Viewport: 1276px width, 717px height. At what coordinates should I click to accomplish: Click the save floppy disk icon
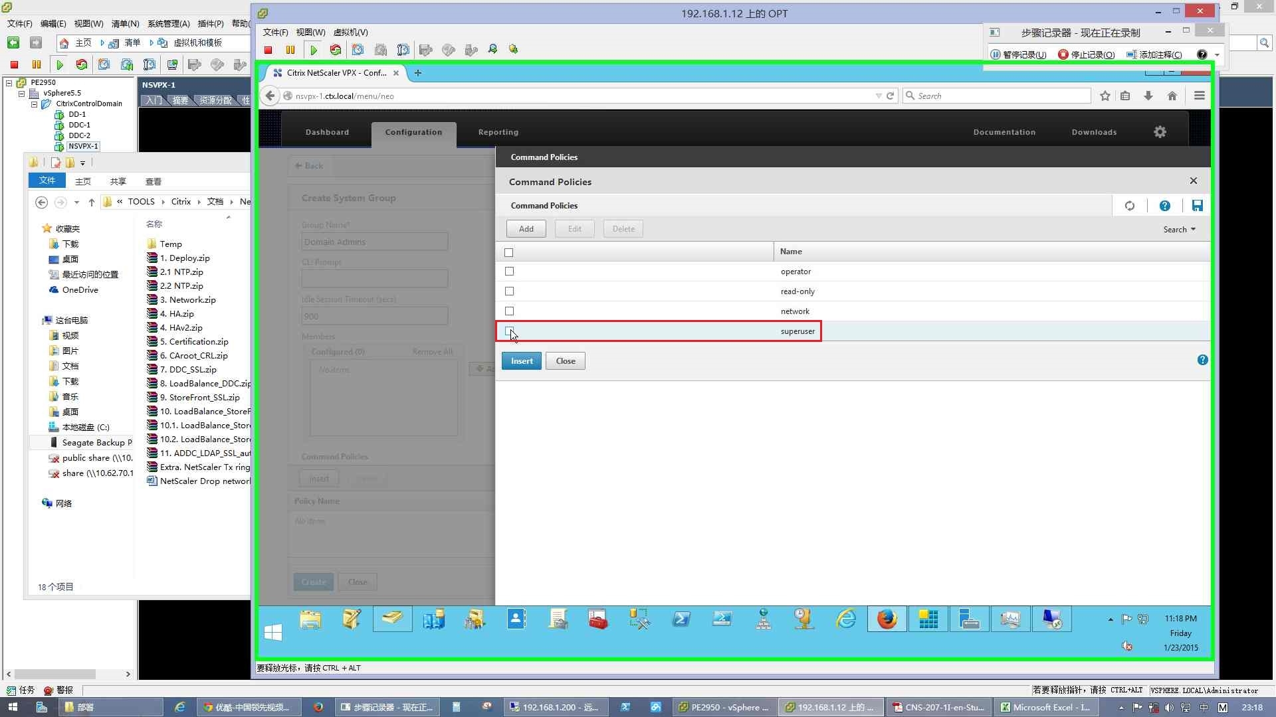(1198, 206)
